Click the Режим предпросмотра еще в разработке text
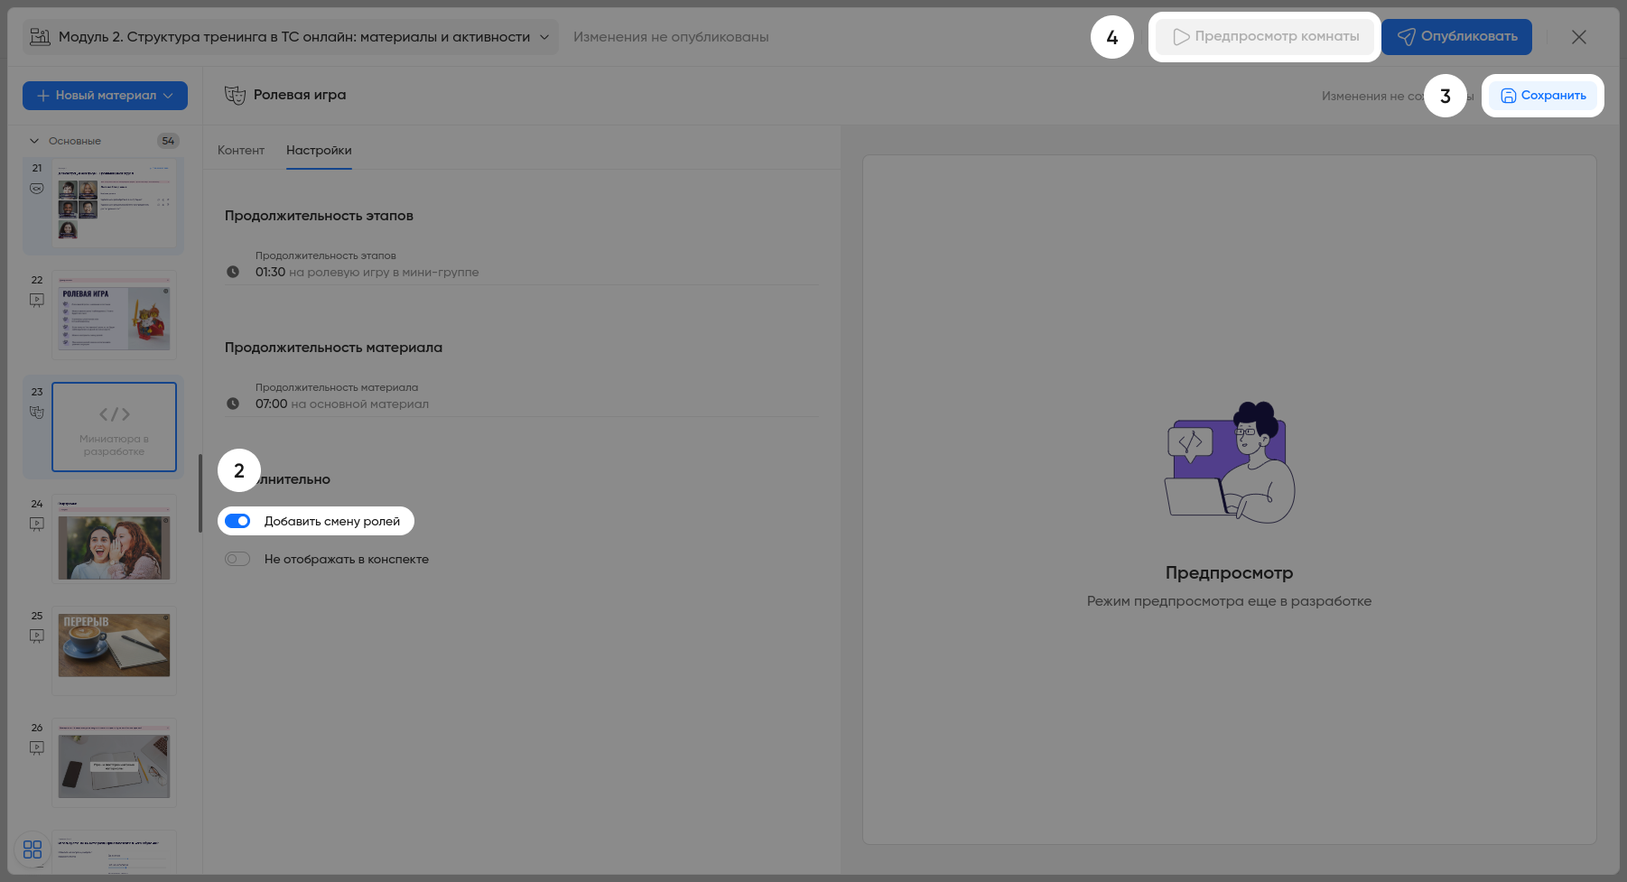1627x882 pixels. pos(1229,601)
